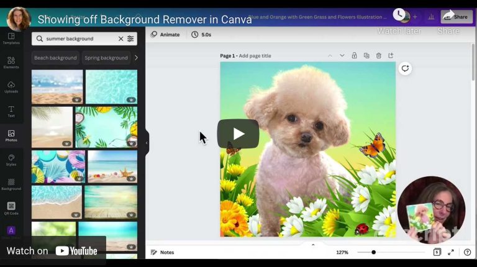Select the Photos sidebar tab
The width and height of the screenshot is (477, 267).
pos(11,135)
